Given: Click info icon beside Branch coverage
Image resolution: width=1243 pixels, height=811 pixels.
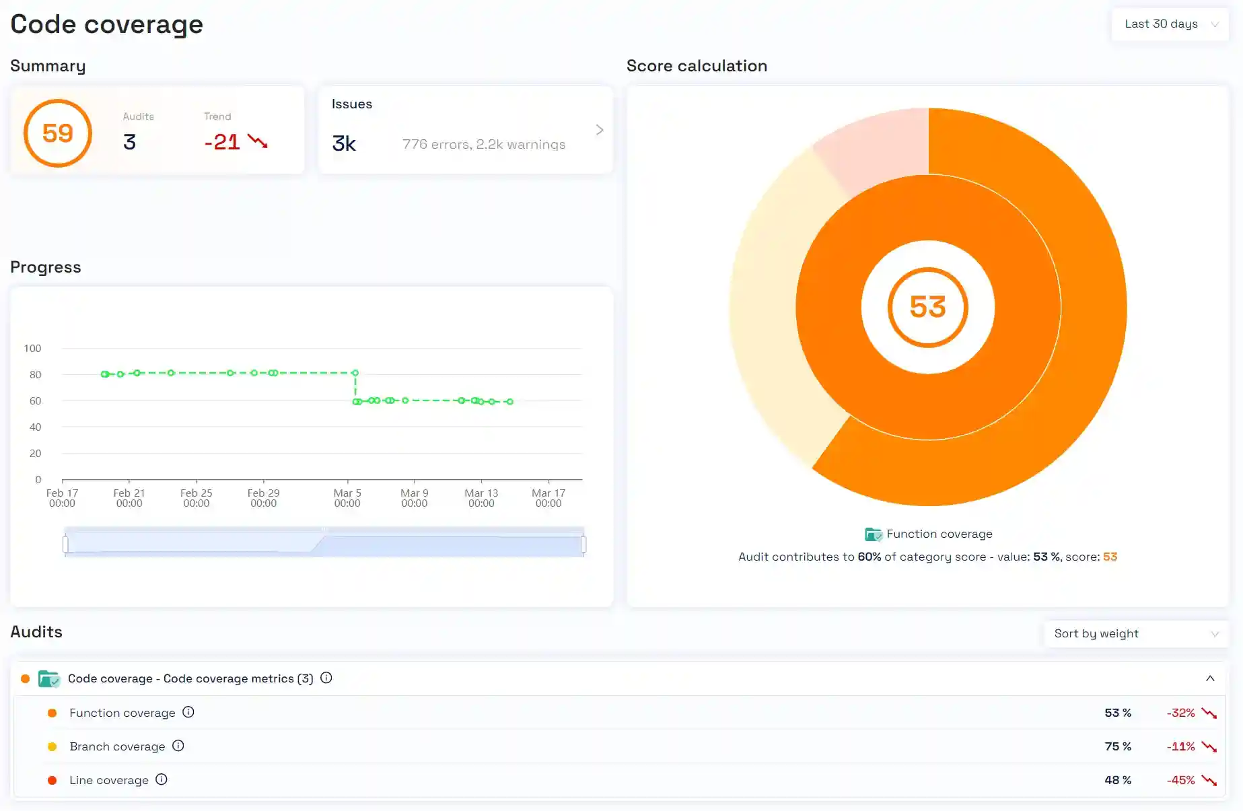Looking at the screenshot, I should (x=178, y=746).
